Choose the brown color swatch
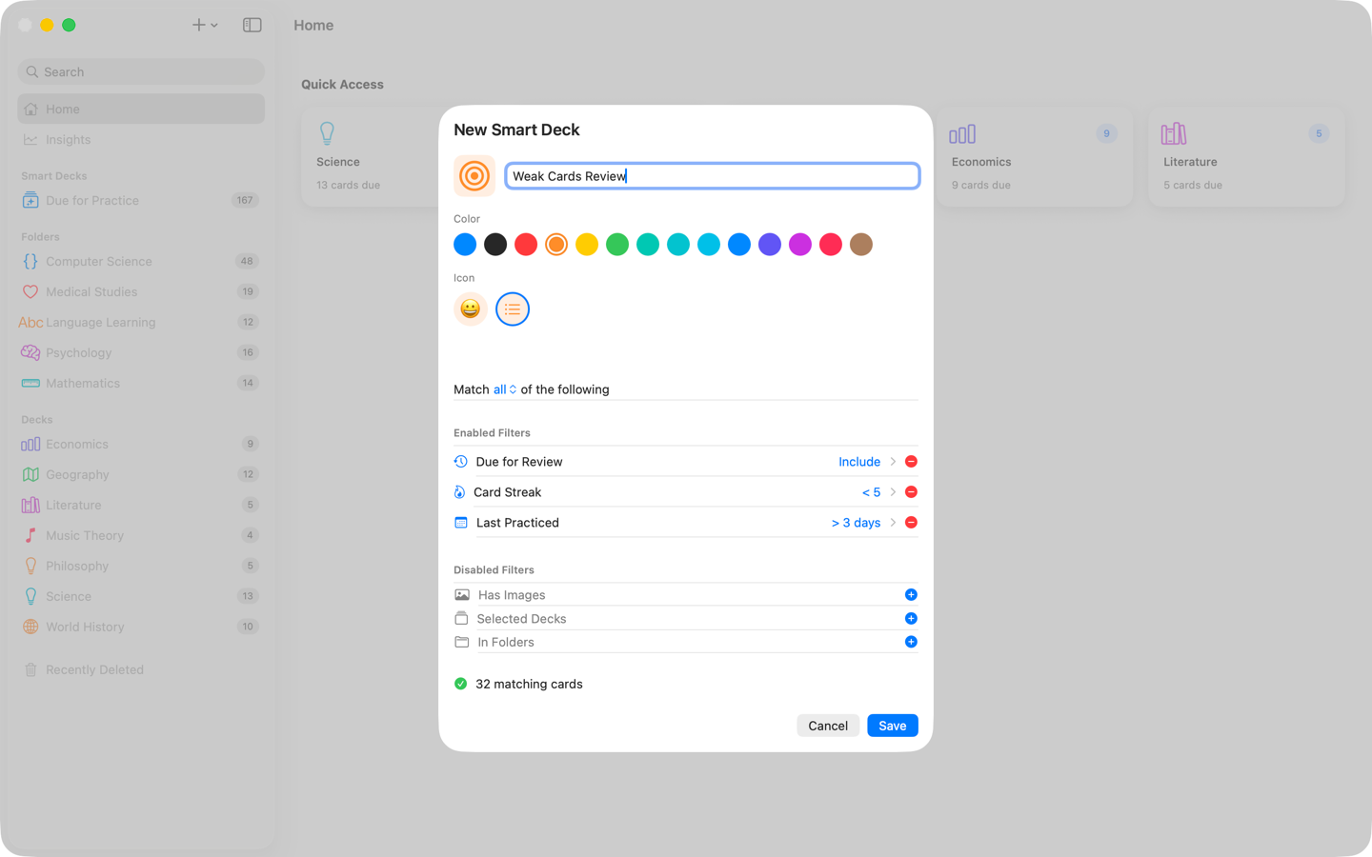The image size is (1372, 857). [861, 245]
